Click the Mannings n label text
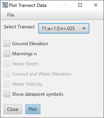 [24, 54]
